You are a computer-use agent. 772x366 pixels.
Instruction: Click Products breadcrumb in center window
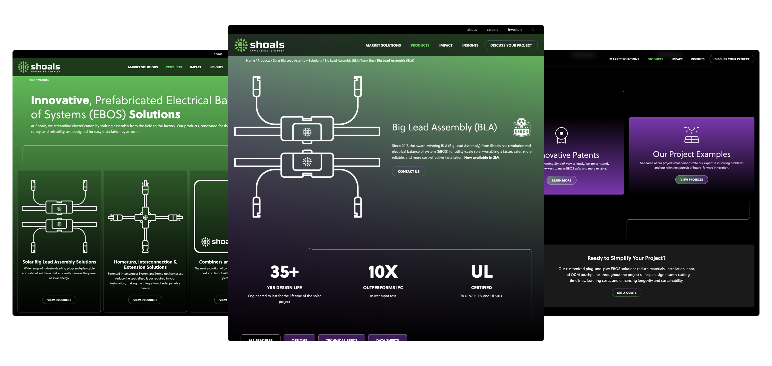264,60
